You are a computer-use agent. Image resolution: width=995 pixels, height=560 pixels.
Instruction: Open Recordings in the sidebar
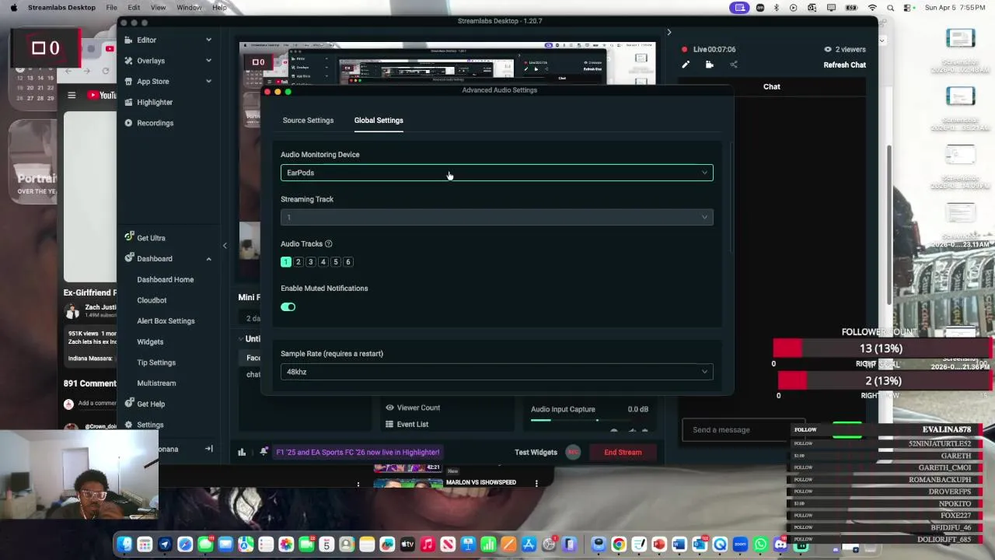click(155, 123)
